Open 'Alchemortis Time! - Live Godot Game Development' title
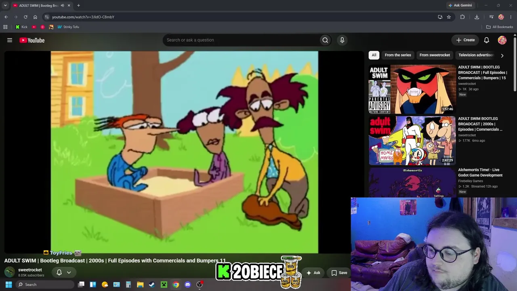This screenshot has height=291, width=517. pos(480,173)
